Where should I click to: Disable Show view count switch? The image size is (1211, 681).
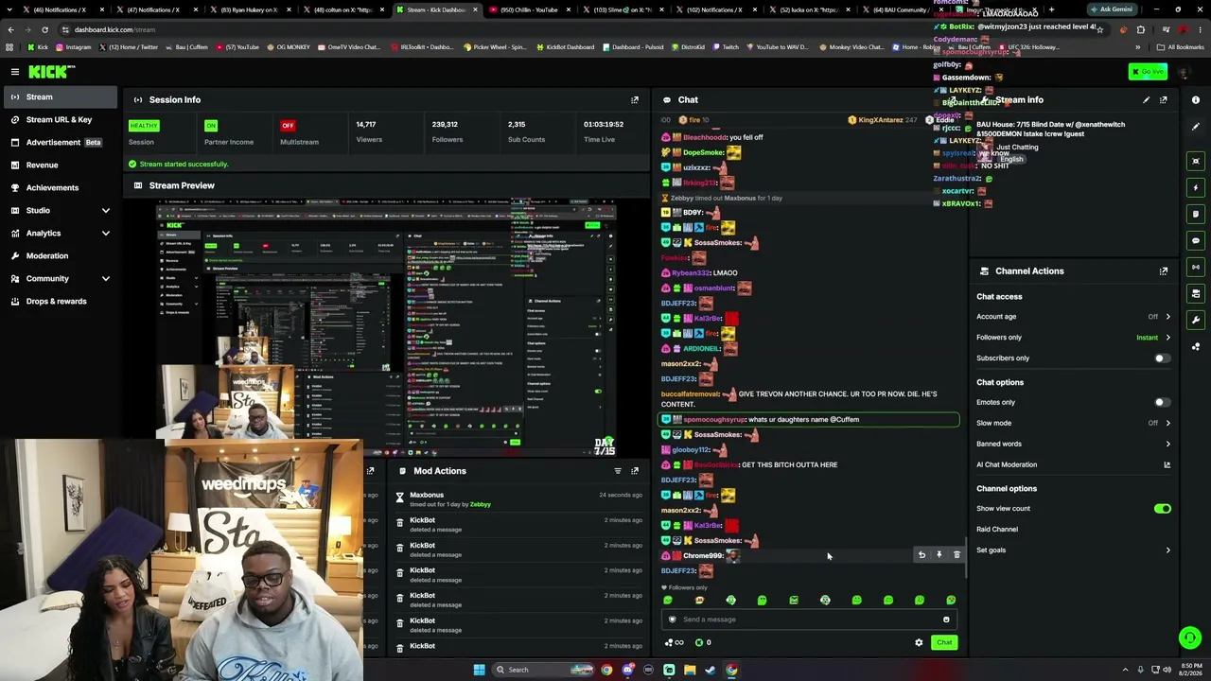(x=1162, y=509)
